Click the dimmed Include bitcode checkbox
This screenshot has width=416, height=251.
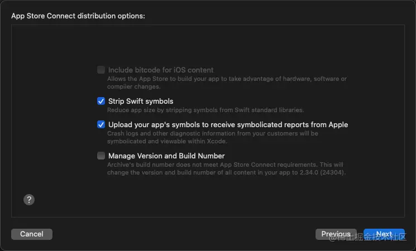(101, 70)
